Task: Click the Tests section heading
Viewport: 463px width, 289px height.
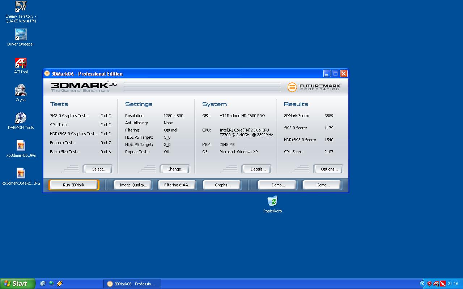Action: (x=59, y=104)
